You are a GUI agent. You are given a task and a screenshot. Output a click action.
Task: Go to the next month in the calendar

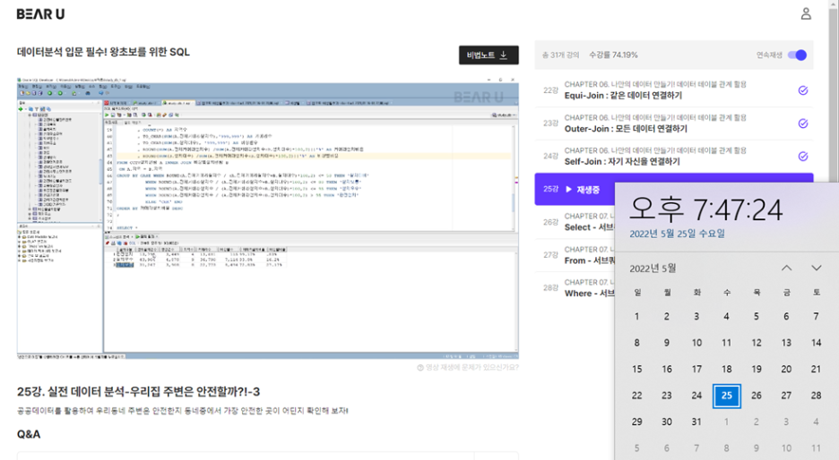coord(816,268)
